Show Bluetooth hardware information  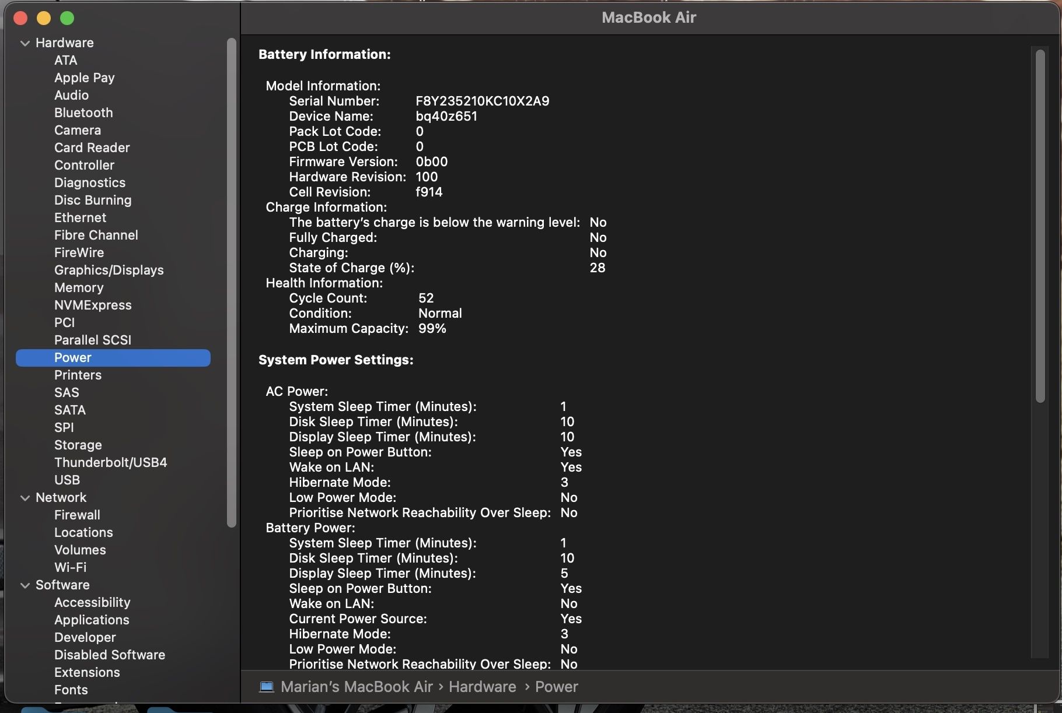[x=83, y=113]
